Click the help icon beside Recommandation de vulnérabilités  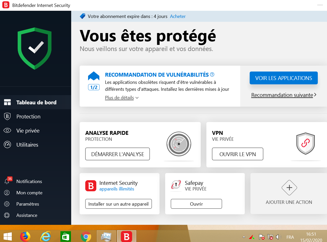pos(212,75)
